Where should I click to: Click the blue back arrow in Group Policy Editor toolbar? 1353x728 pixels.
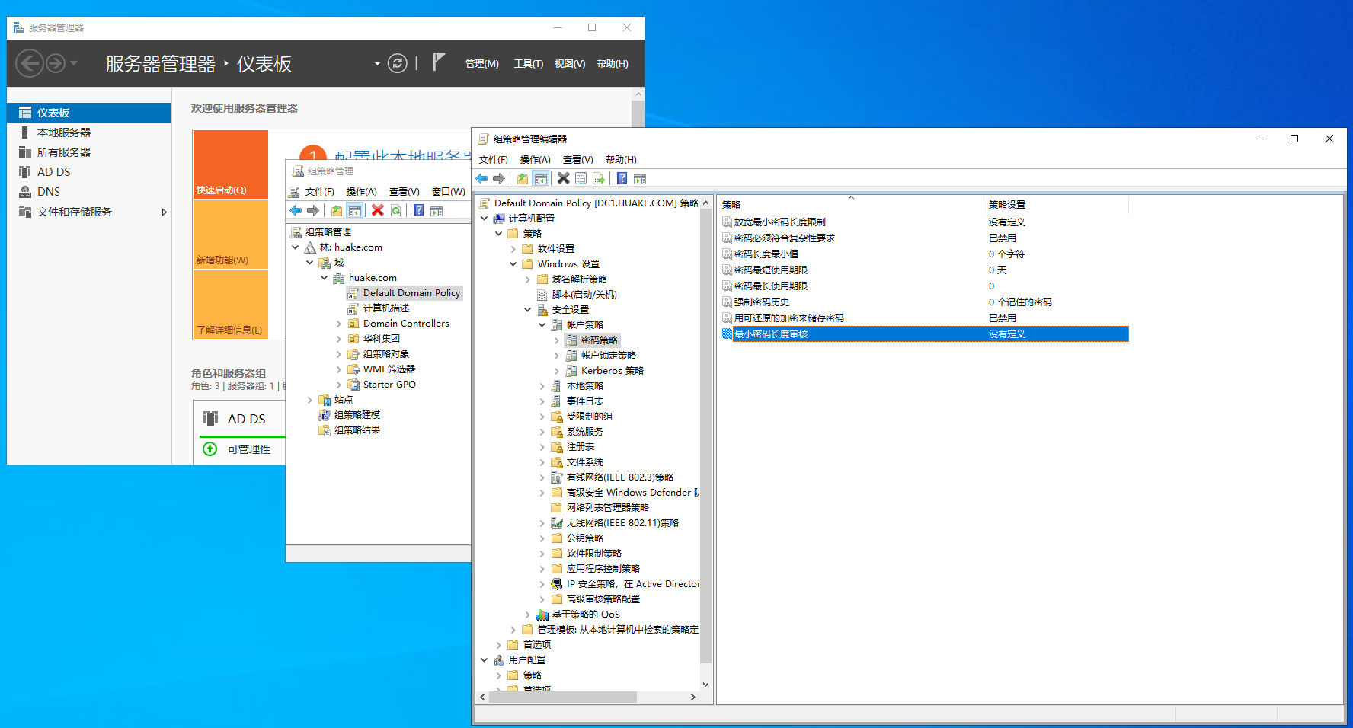point(481,179)
